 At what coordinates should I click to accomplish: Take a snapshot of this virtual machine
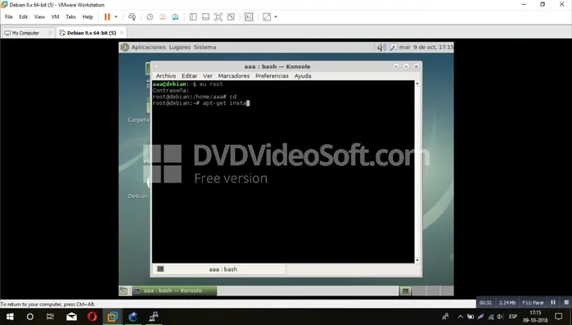150,16
